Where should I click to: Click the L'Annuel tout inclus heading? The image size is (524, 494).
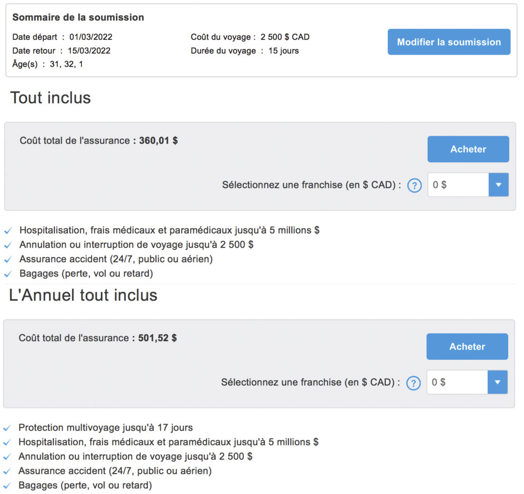click(x=83, y=295)
